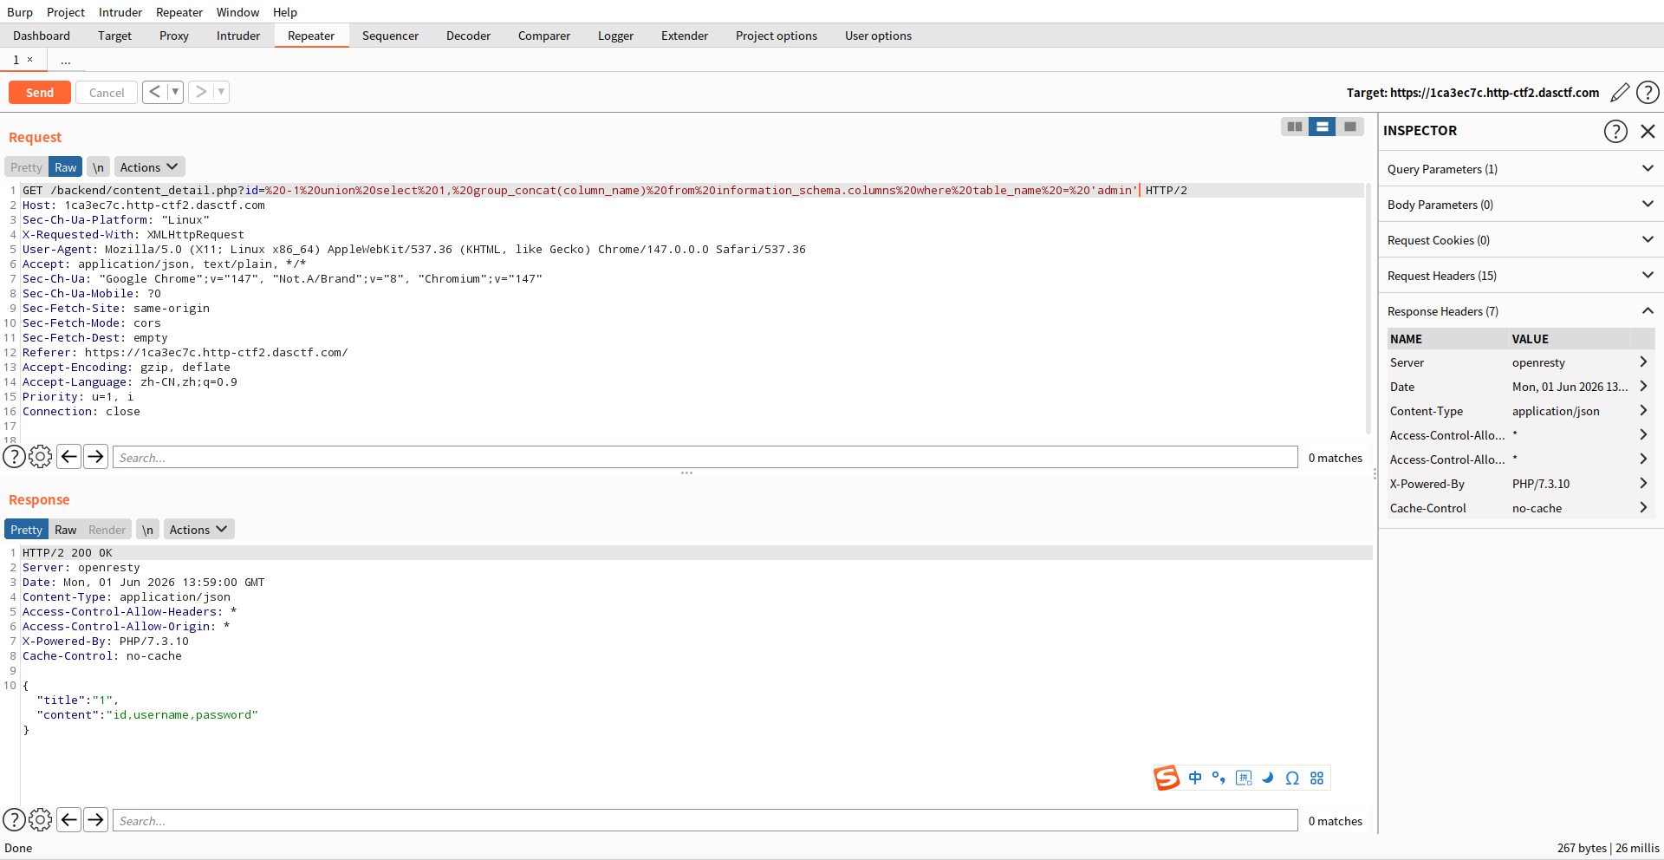This screenshot has width=1664, height=860.
Task: Switch to Decoder tab
Action: (x=468, y=36)
